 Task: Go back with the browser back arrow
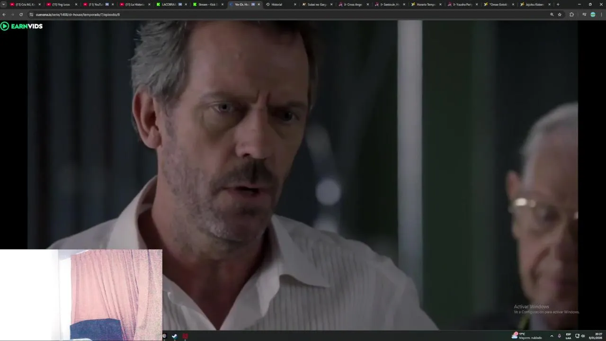pyautogui.click(x=4, y=15)
